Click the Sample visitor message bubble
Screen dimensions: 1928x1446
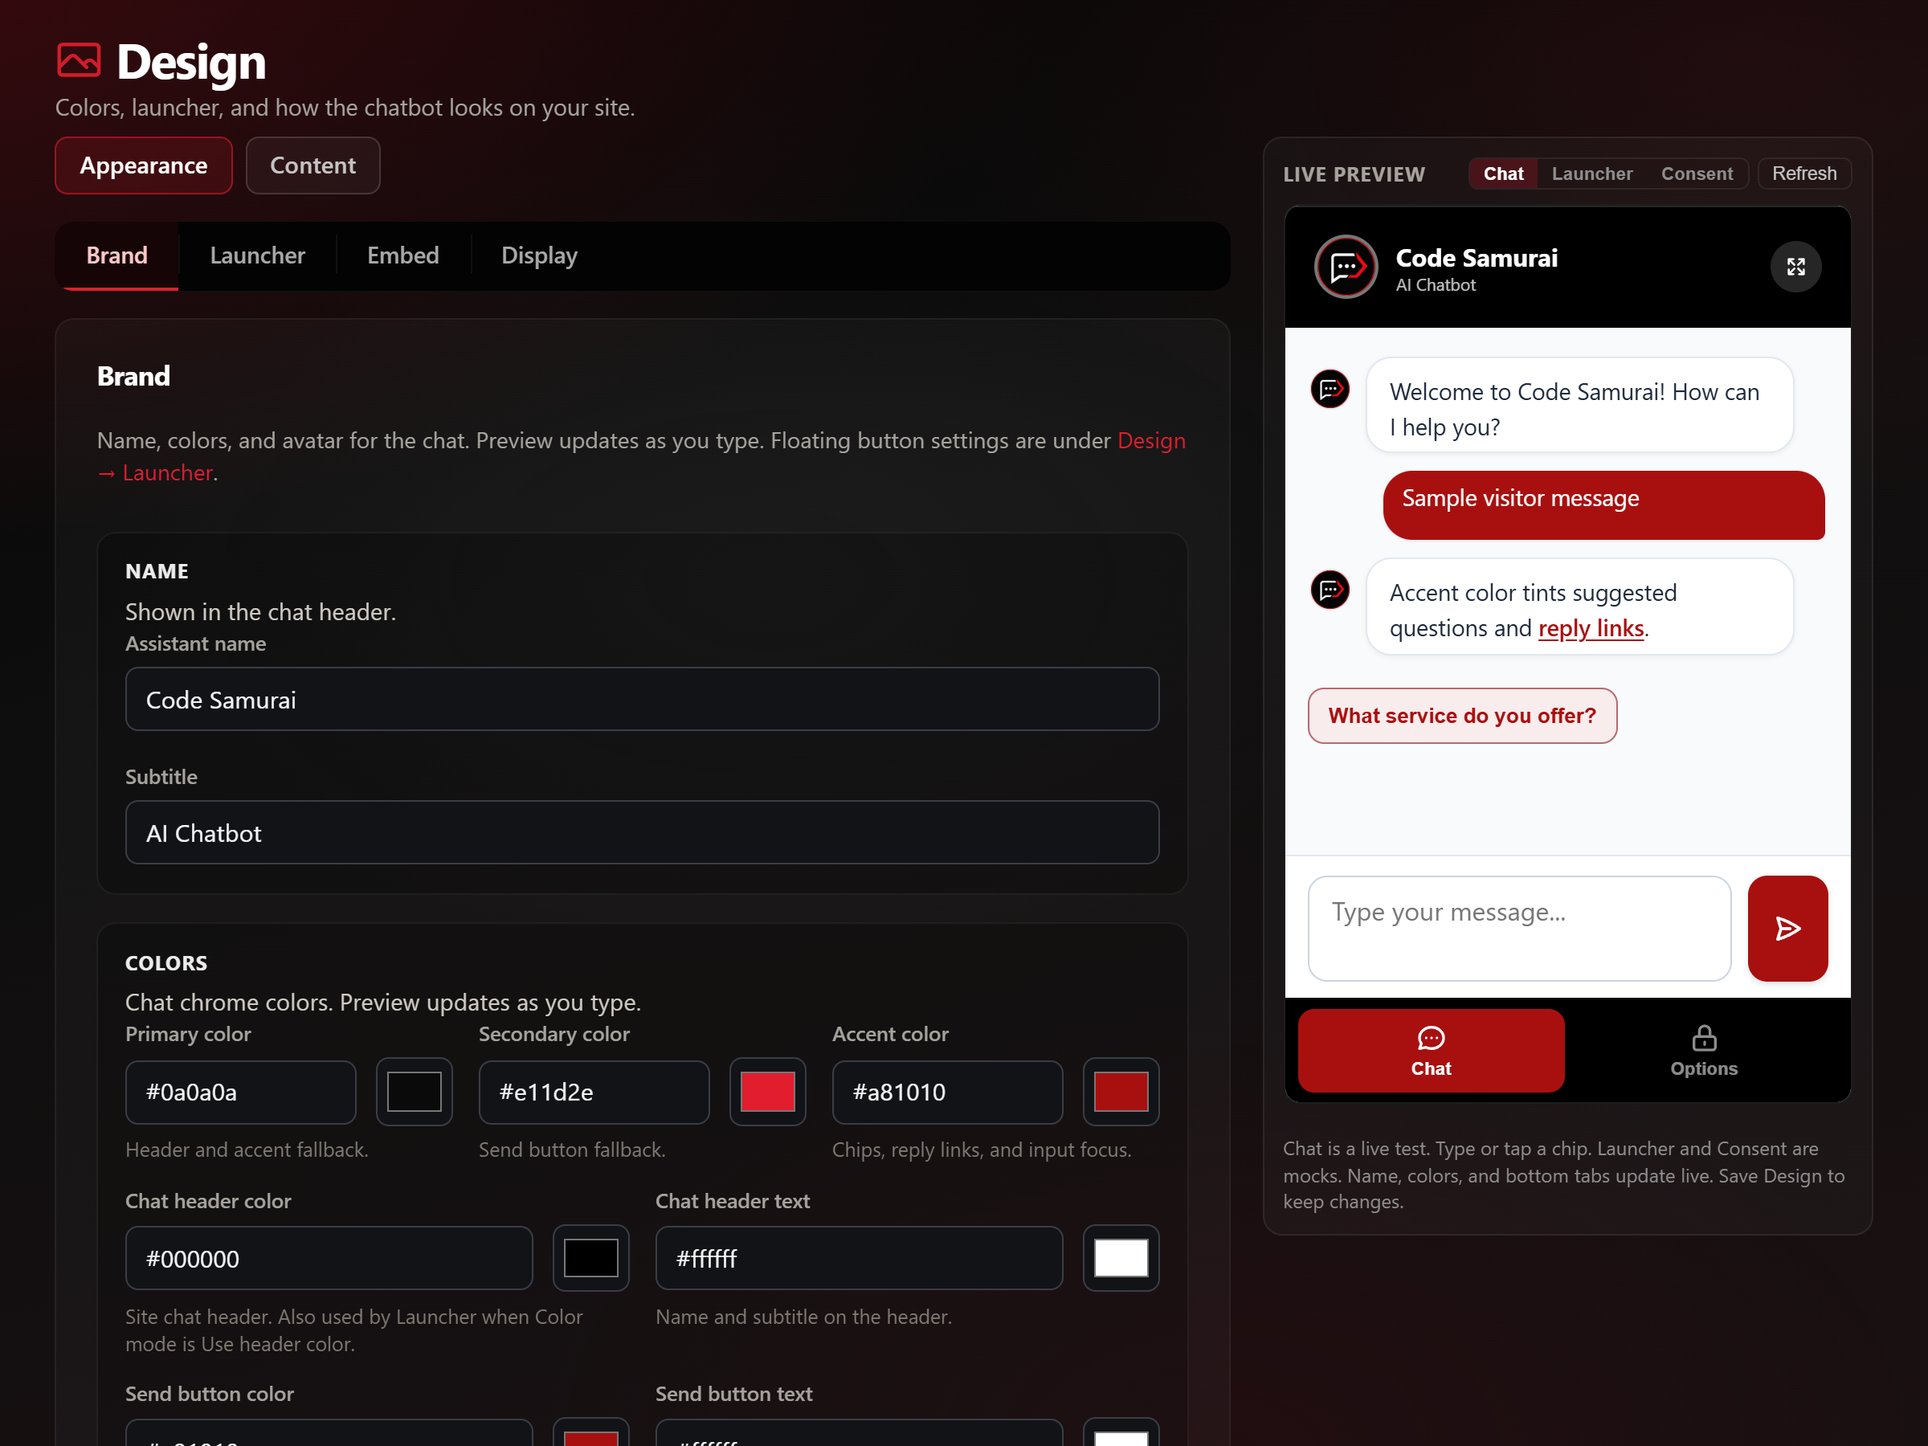tap(1603, 504)
